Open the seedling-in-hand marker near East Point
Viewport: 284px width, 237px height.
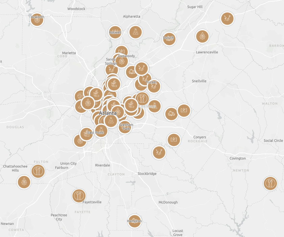(x=86, y=133)
